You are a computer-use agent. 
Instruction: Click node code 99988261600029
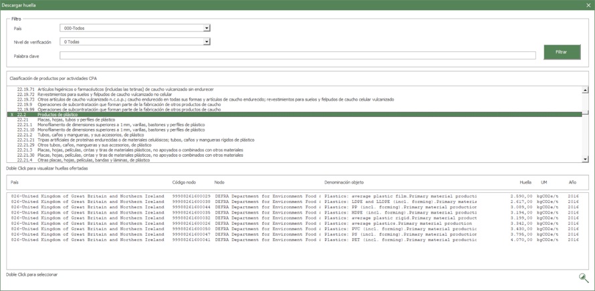(x=191, y=196)
